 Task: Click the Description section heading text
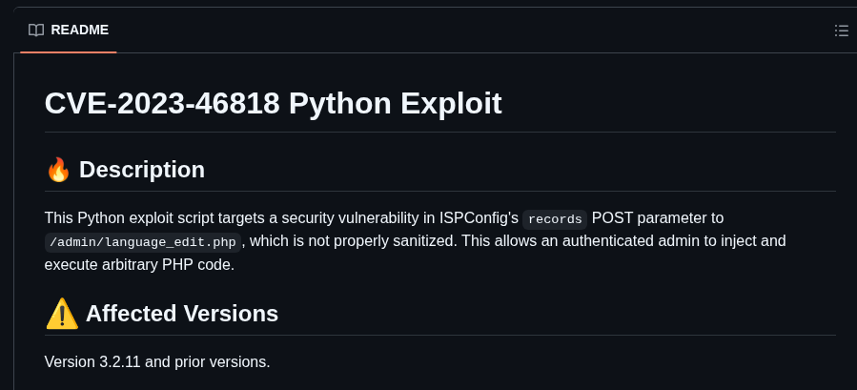(x=142, y=170)
